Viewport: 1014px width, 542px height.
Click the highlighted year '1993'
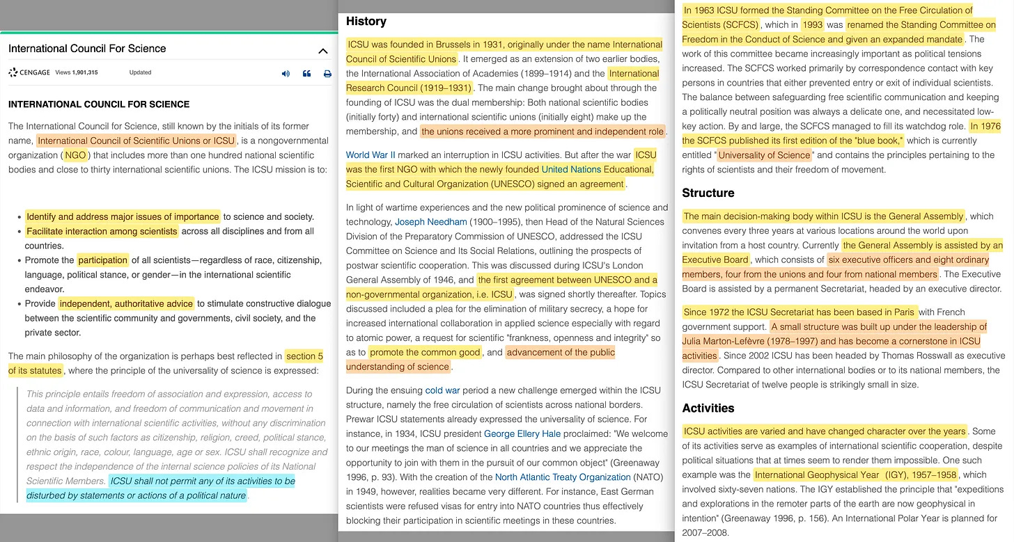tap(812, 24)
